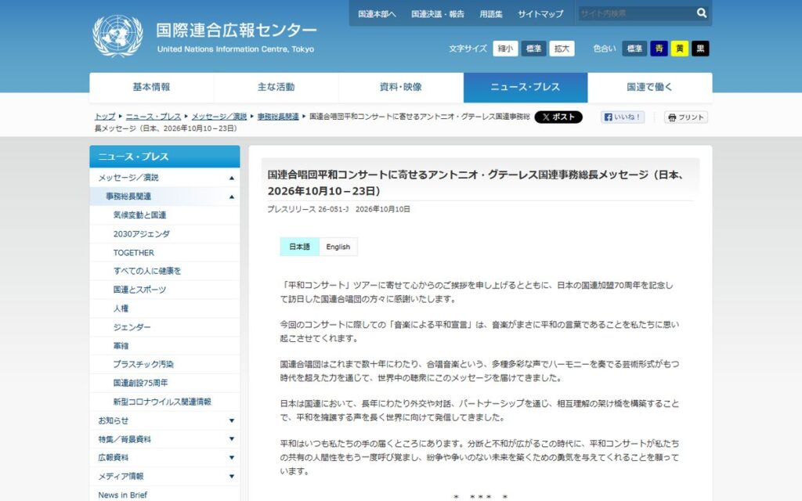This screenshot has height=501, width=802.
Task: Open 国連決議・報告 top link
Action: coord(438,14)
